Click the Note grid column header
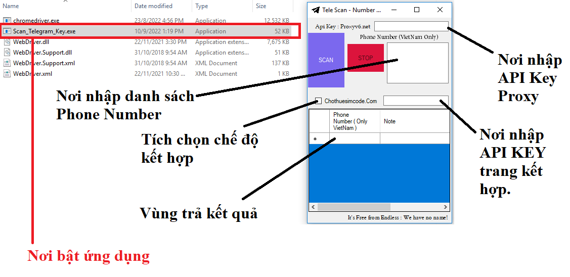Screen dimensions: 570x277 point(415,121)
